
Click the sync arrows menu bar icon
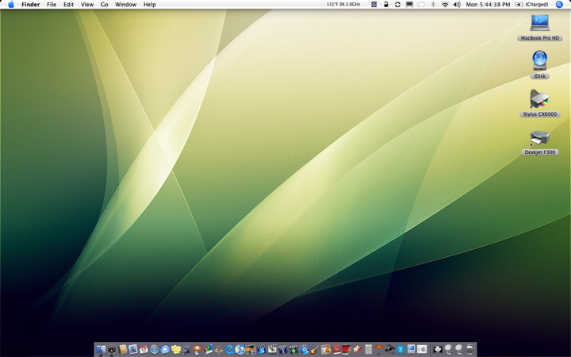[x=397, y=5]
